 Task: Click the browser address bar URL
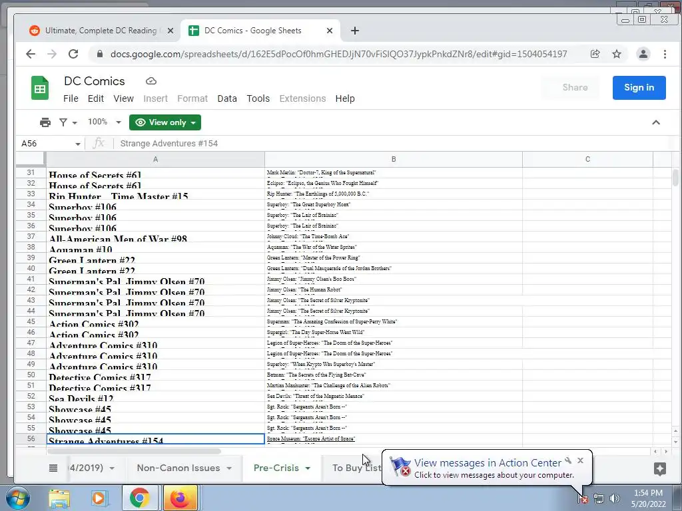(339, 54)
